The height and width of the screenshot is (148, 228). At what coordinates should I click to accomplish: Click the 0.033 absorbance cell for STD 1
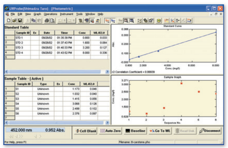tap(99, 38)
